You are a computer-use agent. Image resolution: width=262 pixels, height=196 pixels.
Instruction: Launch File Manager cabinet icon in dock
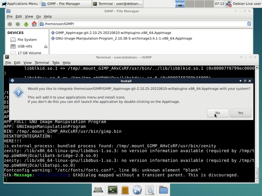[x=125, y=190]
